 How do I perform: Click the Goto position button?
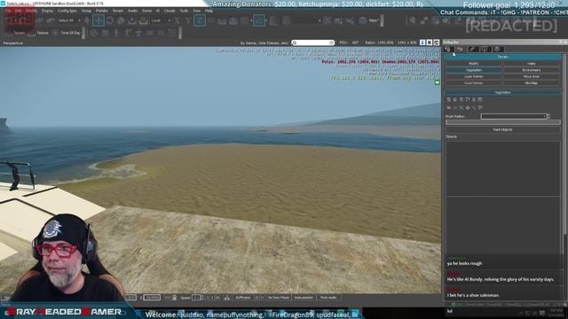click(x=304, y=298)
